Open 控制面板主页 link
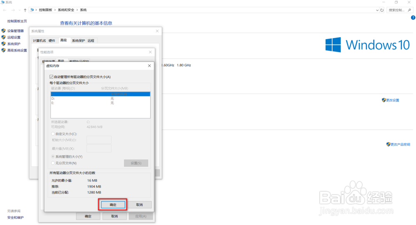Image resolution: width=416 pixels, height=225 pixels. [x=17, y=21]
